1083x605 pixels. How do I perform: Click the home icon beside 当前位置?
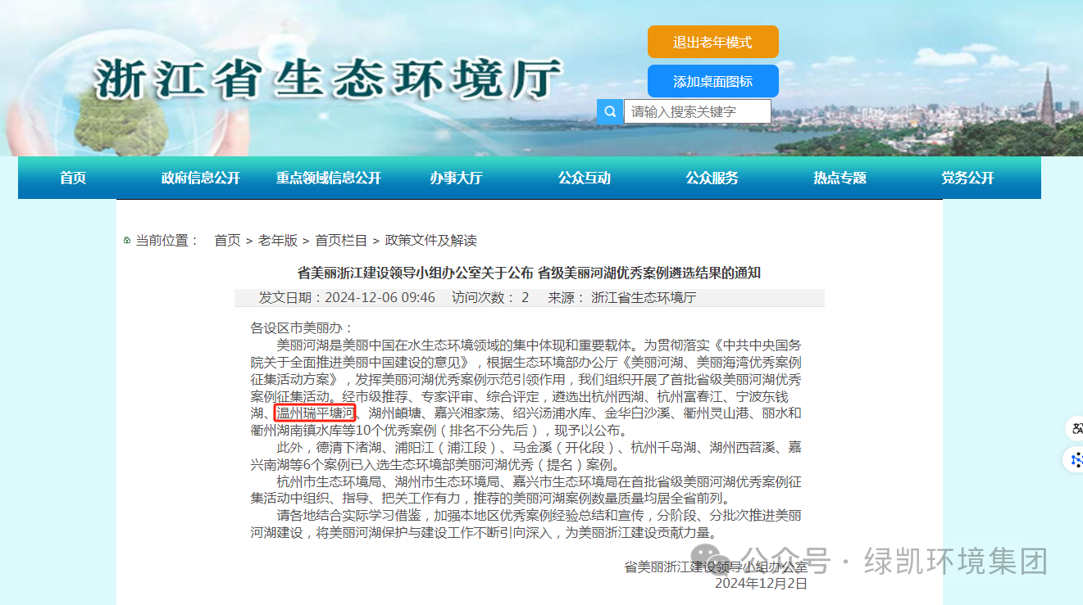[x=126, y=241]
